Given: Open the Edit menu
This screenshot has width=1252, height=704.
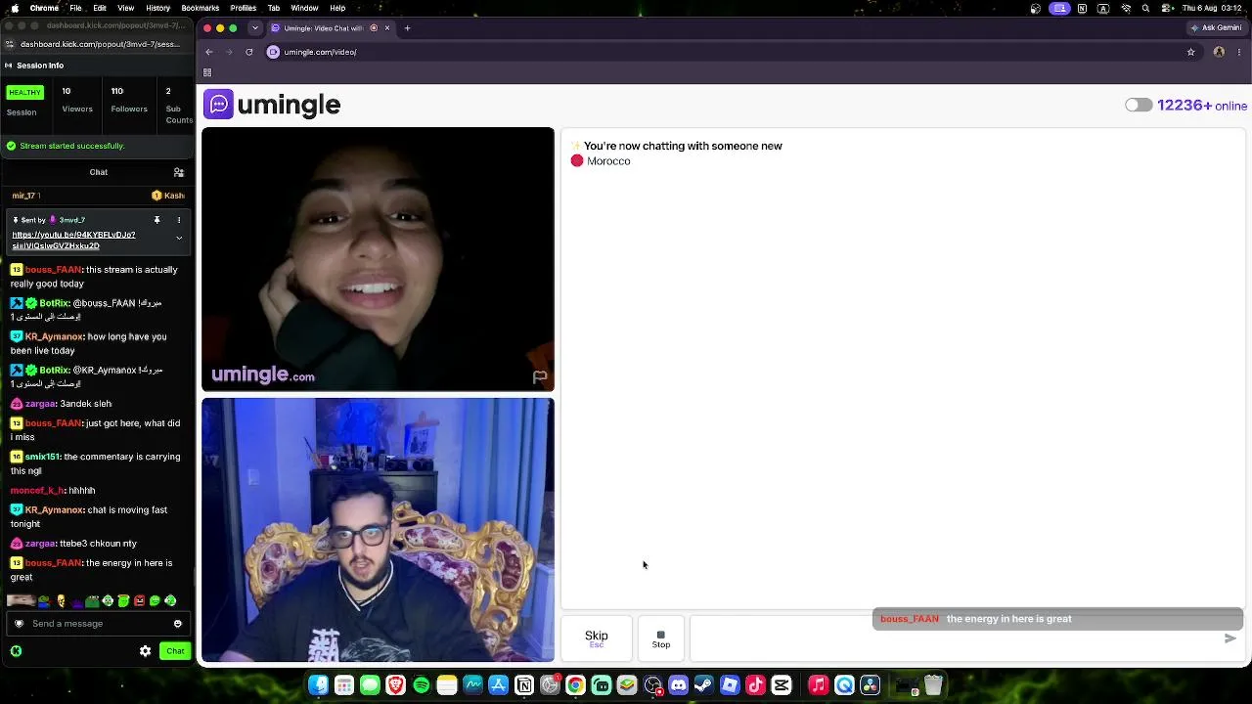Looking at the screenshot, I should tap(100, 8).
